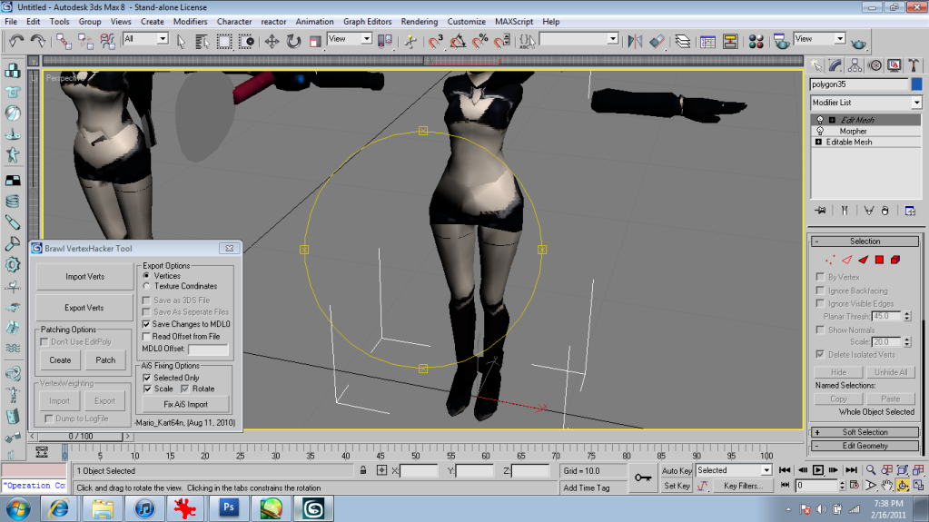Image resolution: width=929 pixels, height=522 pixels.
Task: Select the Select and Move tool
Action: coord(272,41)
